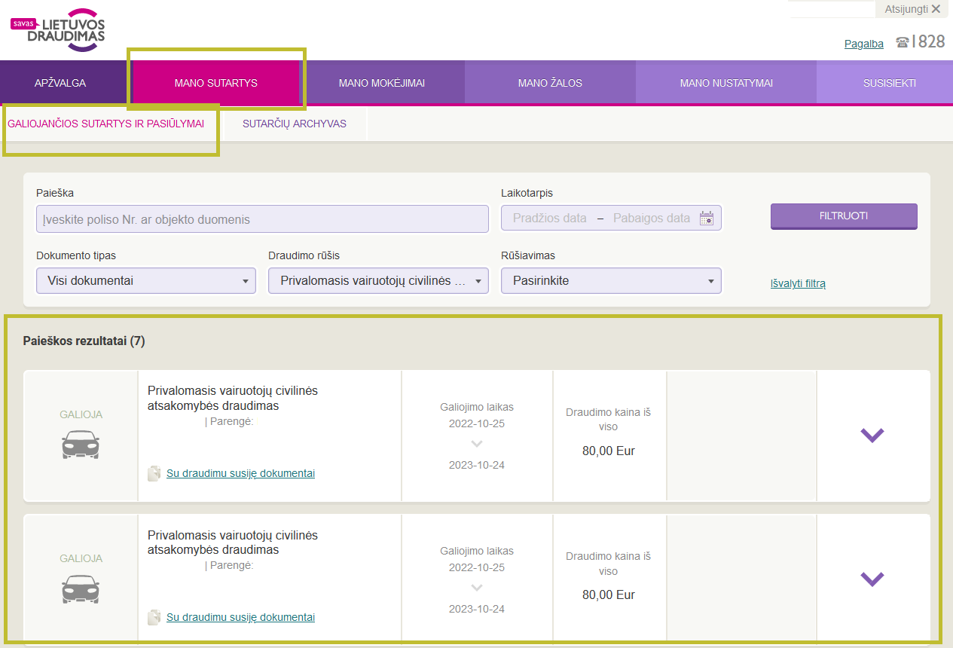Click the second card's 80,00 Eur price

[609, 595]
